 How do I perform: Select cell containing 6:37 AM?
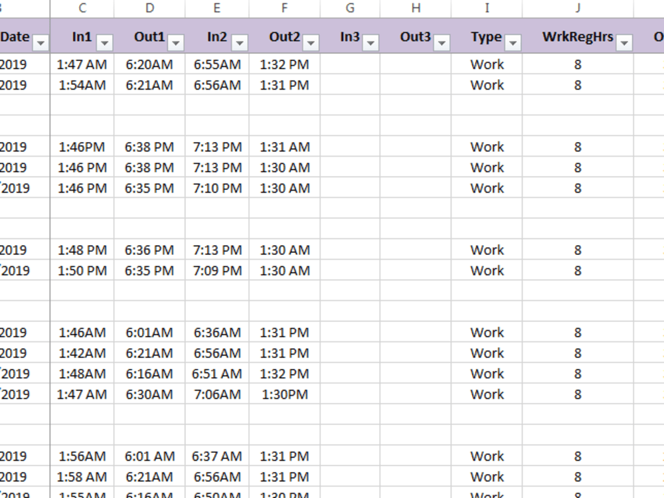(x=217, y=456)
